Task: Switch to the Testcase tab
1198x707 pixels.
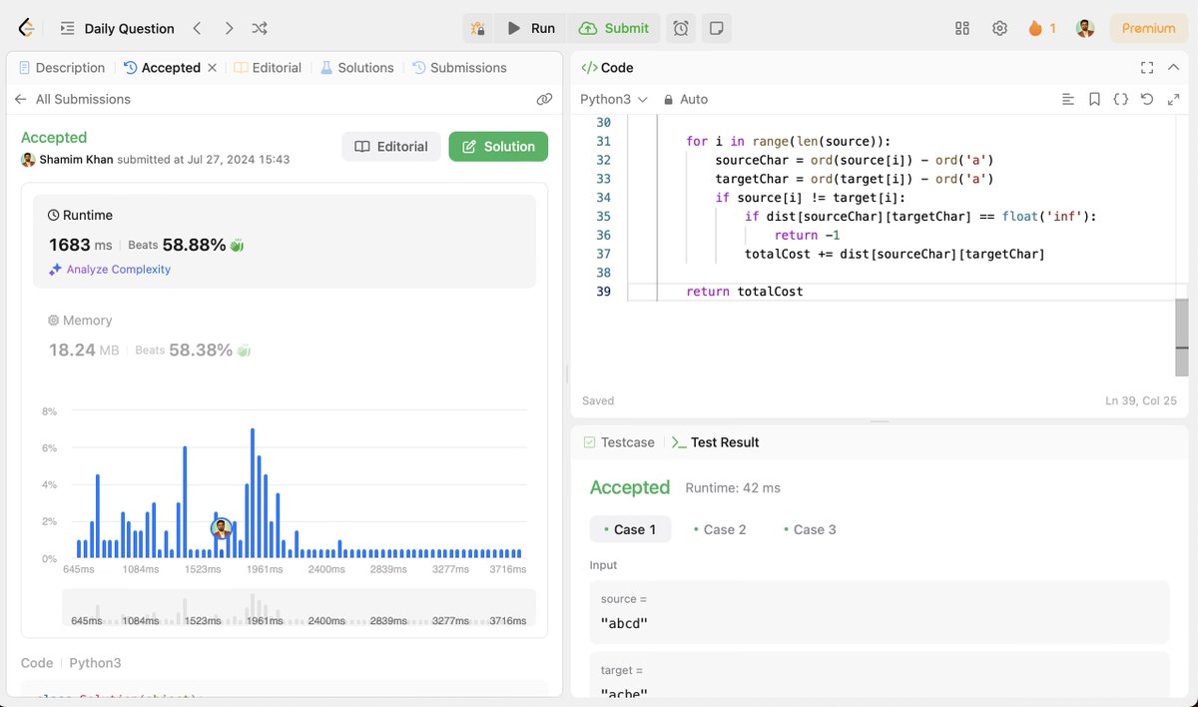Action: [620, 442]
